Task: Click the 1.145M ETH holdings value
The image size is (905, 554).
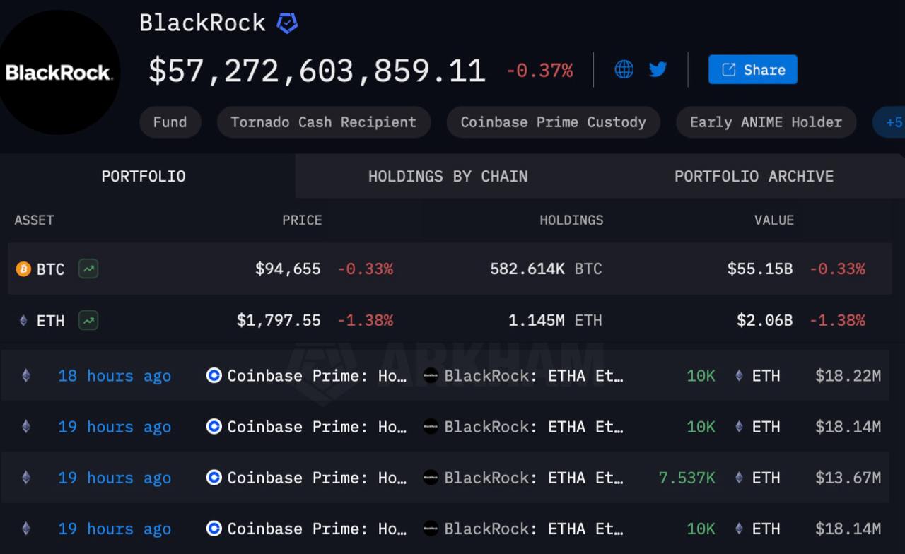Action: pos(555,320)
